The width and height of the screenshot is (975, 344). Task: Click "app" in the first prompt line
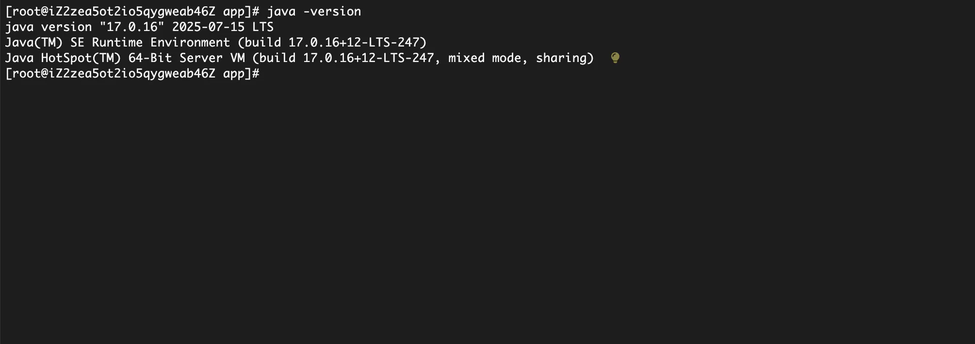234,11
